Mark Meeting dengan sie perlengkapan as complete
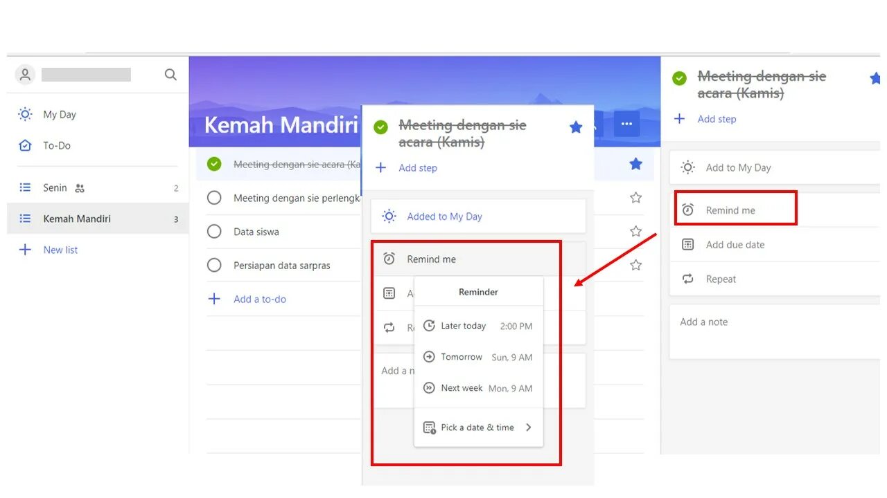The width and height of the screenshot is (887, 498). (x=214, y=198)
